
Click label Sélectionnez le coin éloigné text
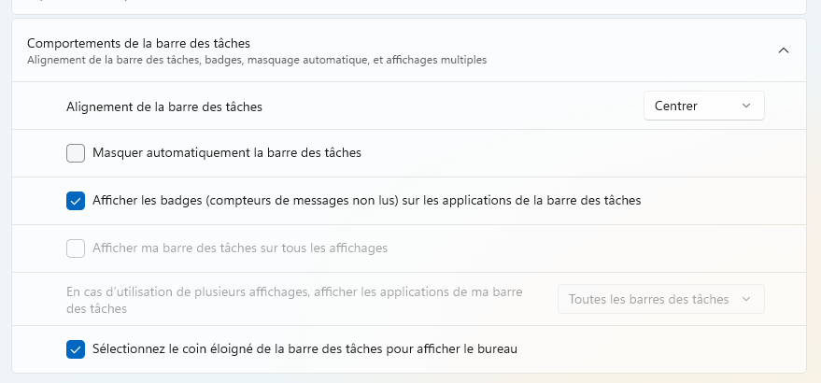(304, 348)
